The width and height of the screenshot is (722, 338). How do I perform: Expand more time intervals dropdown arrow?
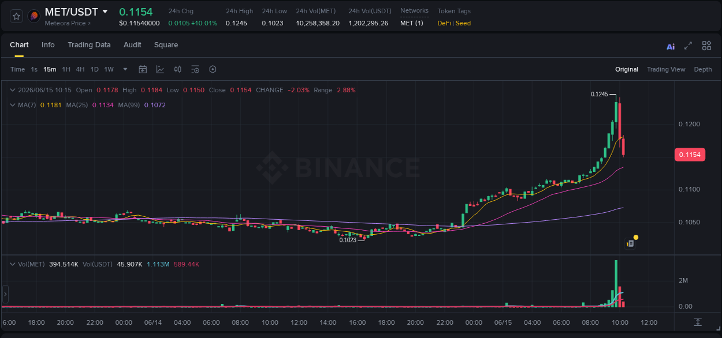[x=125, y=69]
